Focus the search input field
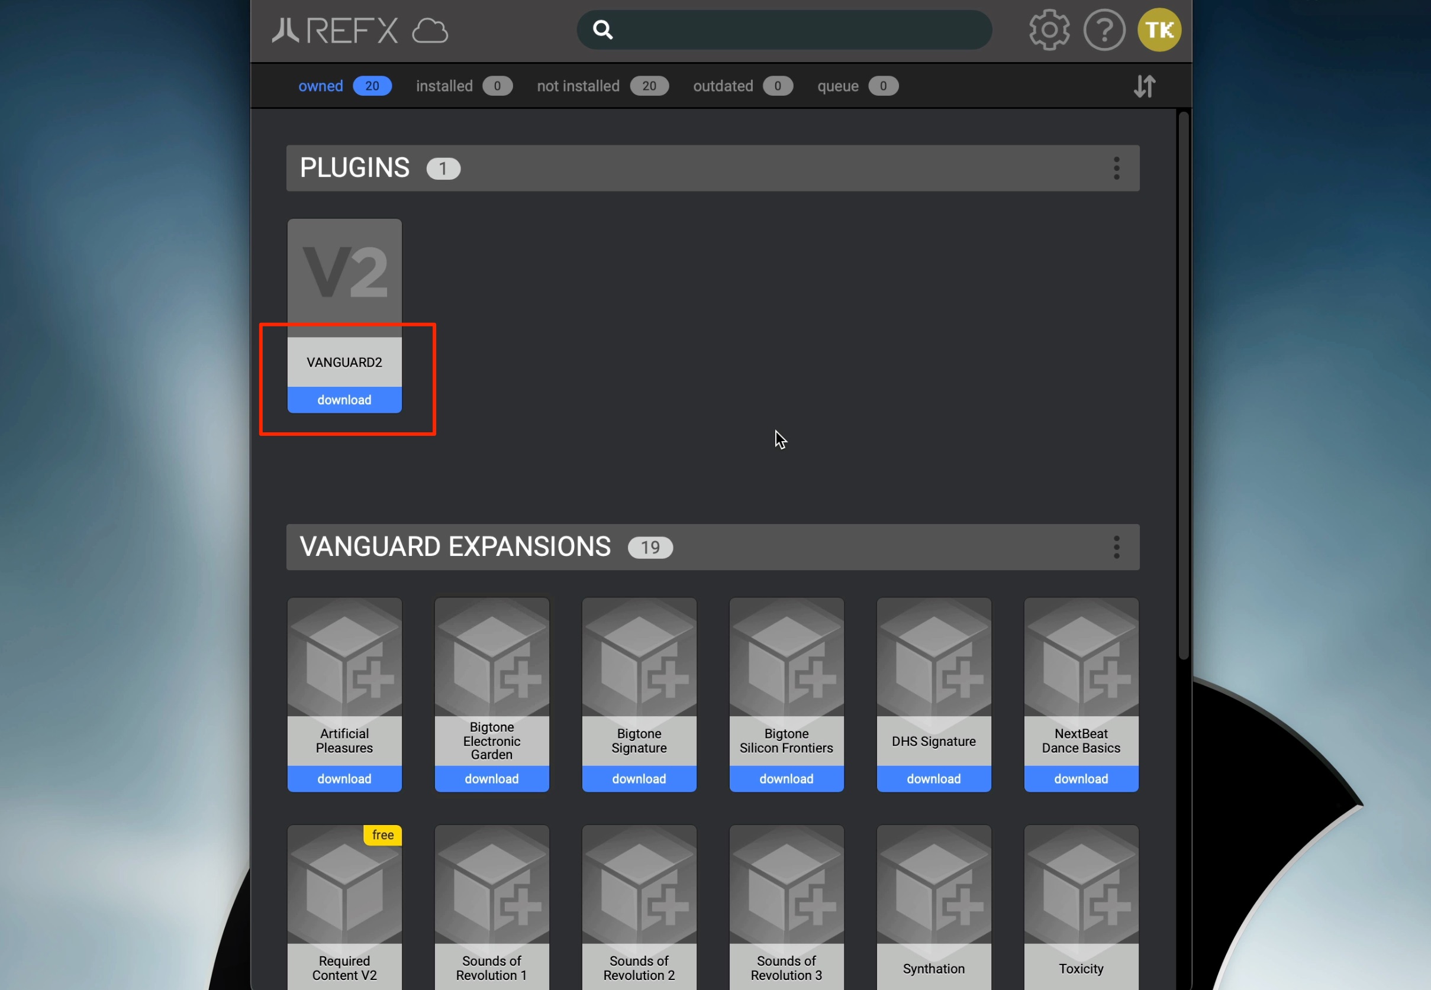 click(784, 30)
